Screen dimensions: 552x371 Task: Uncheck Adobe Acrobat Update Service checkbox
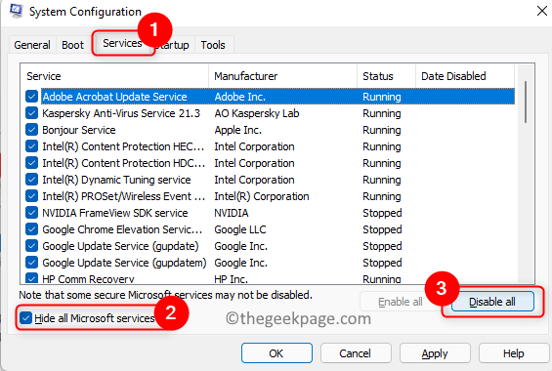tap(31, 97)
